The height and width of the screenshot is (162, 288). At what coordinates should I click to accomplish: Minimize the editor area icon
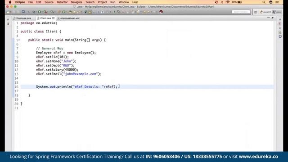[x=269, y=18]
